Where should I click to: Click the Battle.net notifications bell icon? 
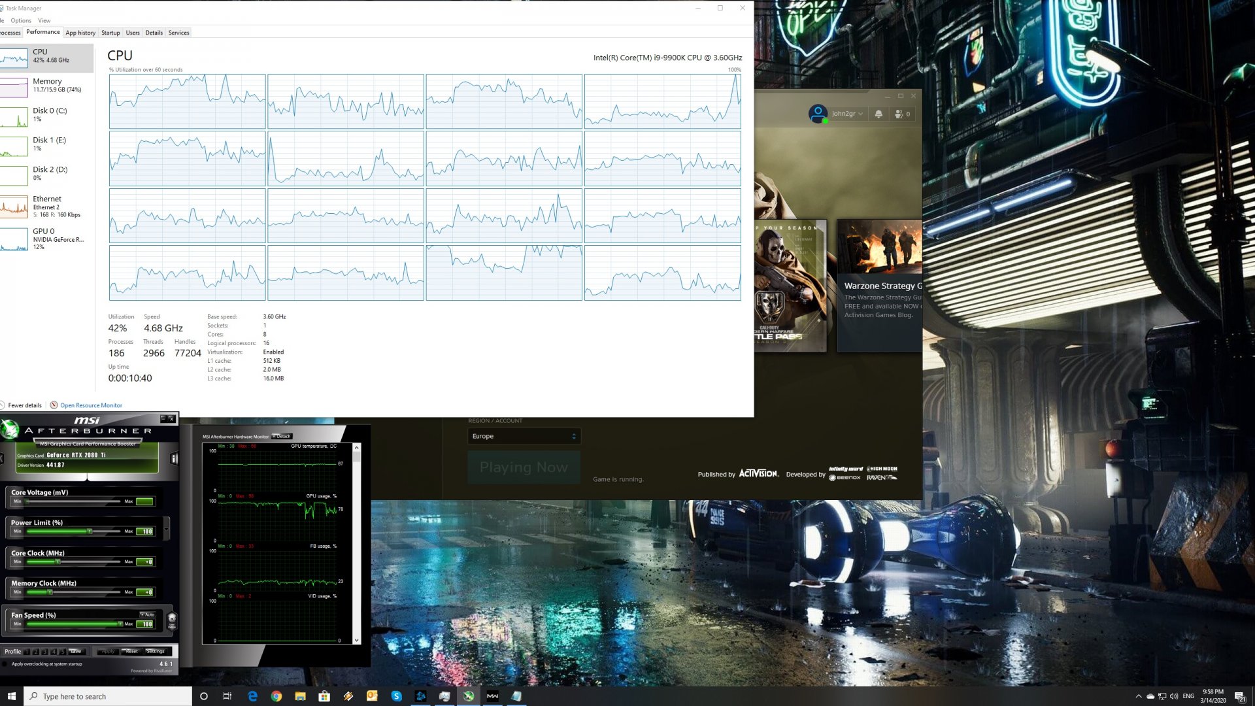point(878,114)
